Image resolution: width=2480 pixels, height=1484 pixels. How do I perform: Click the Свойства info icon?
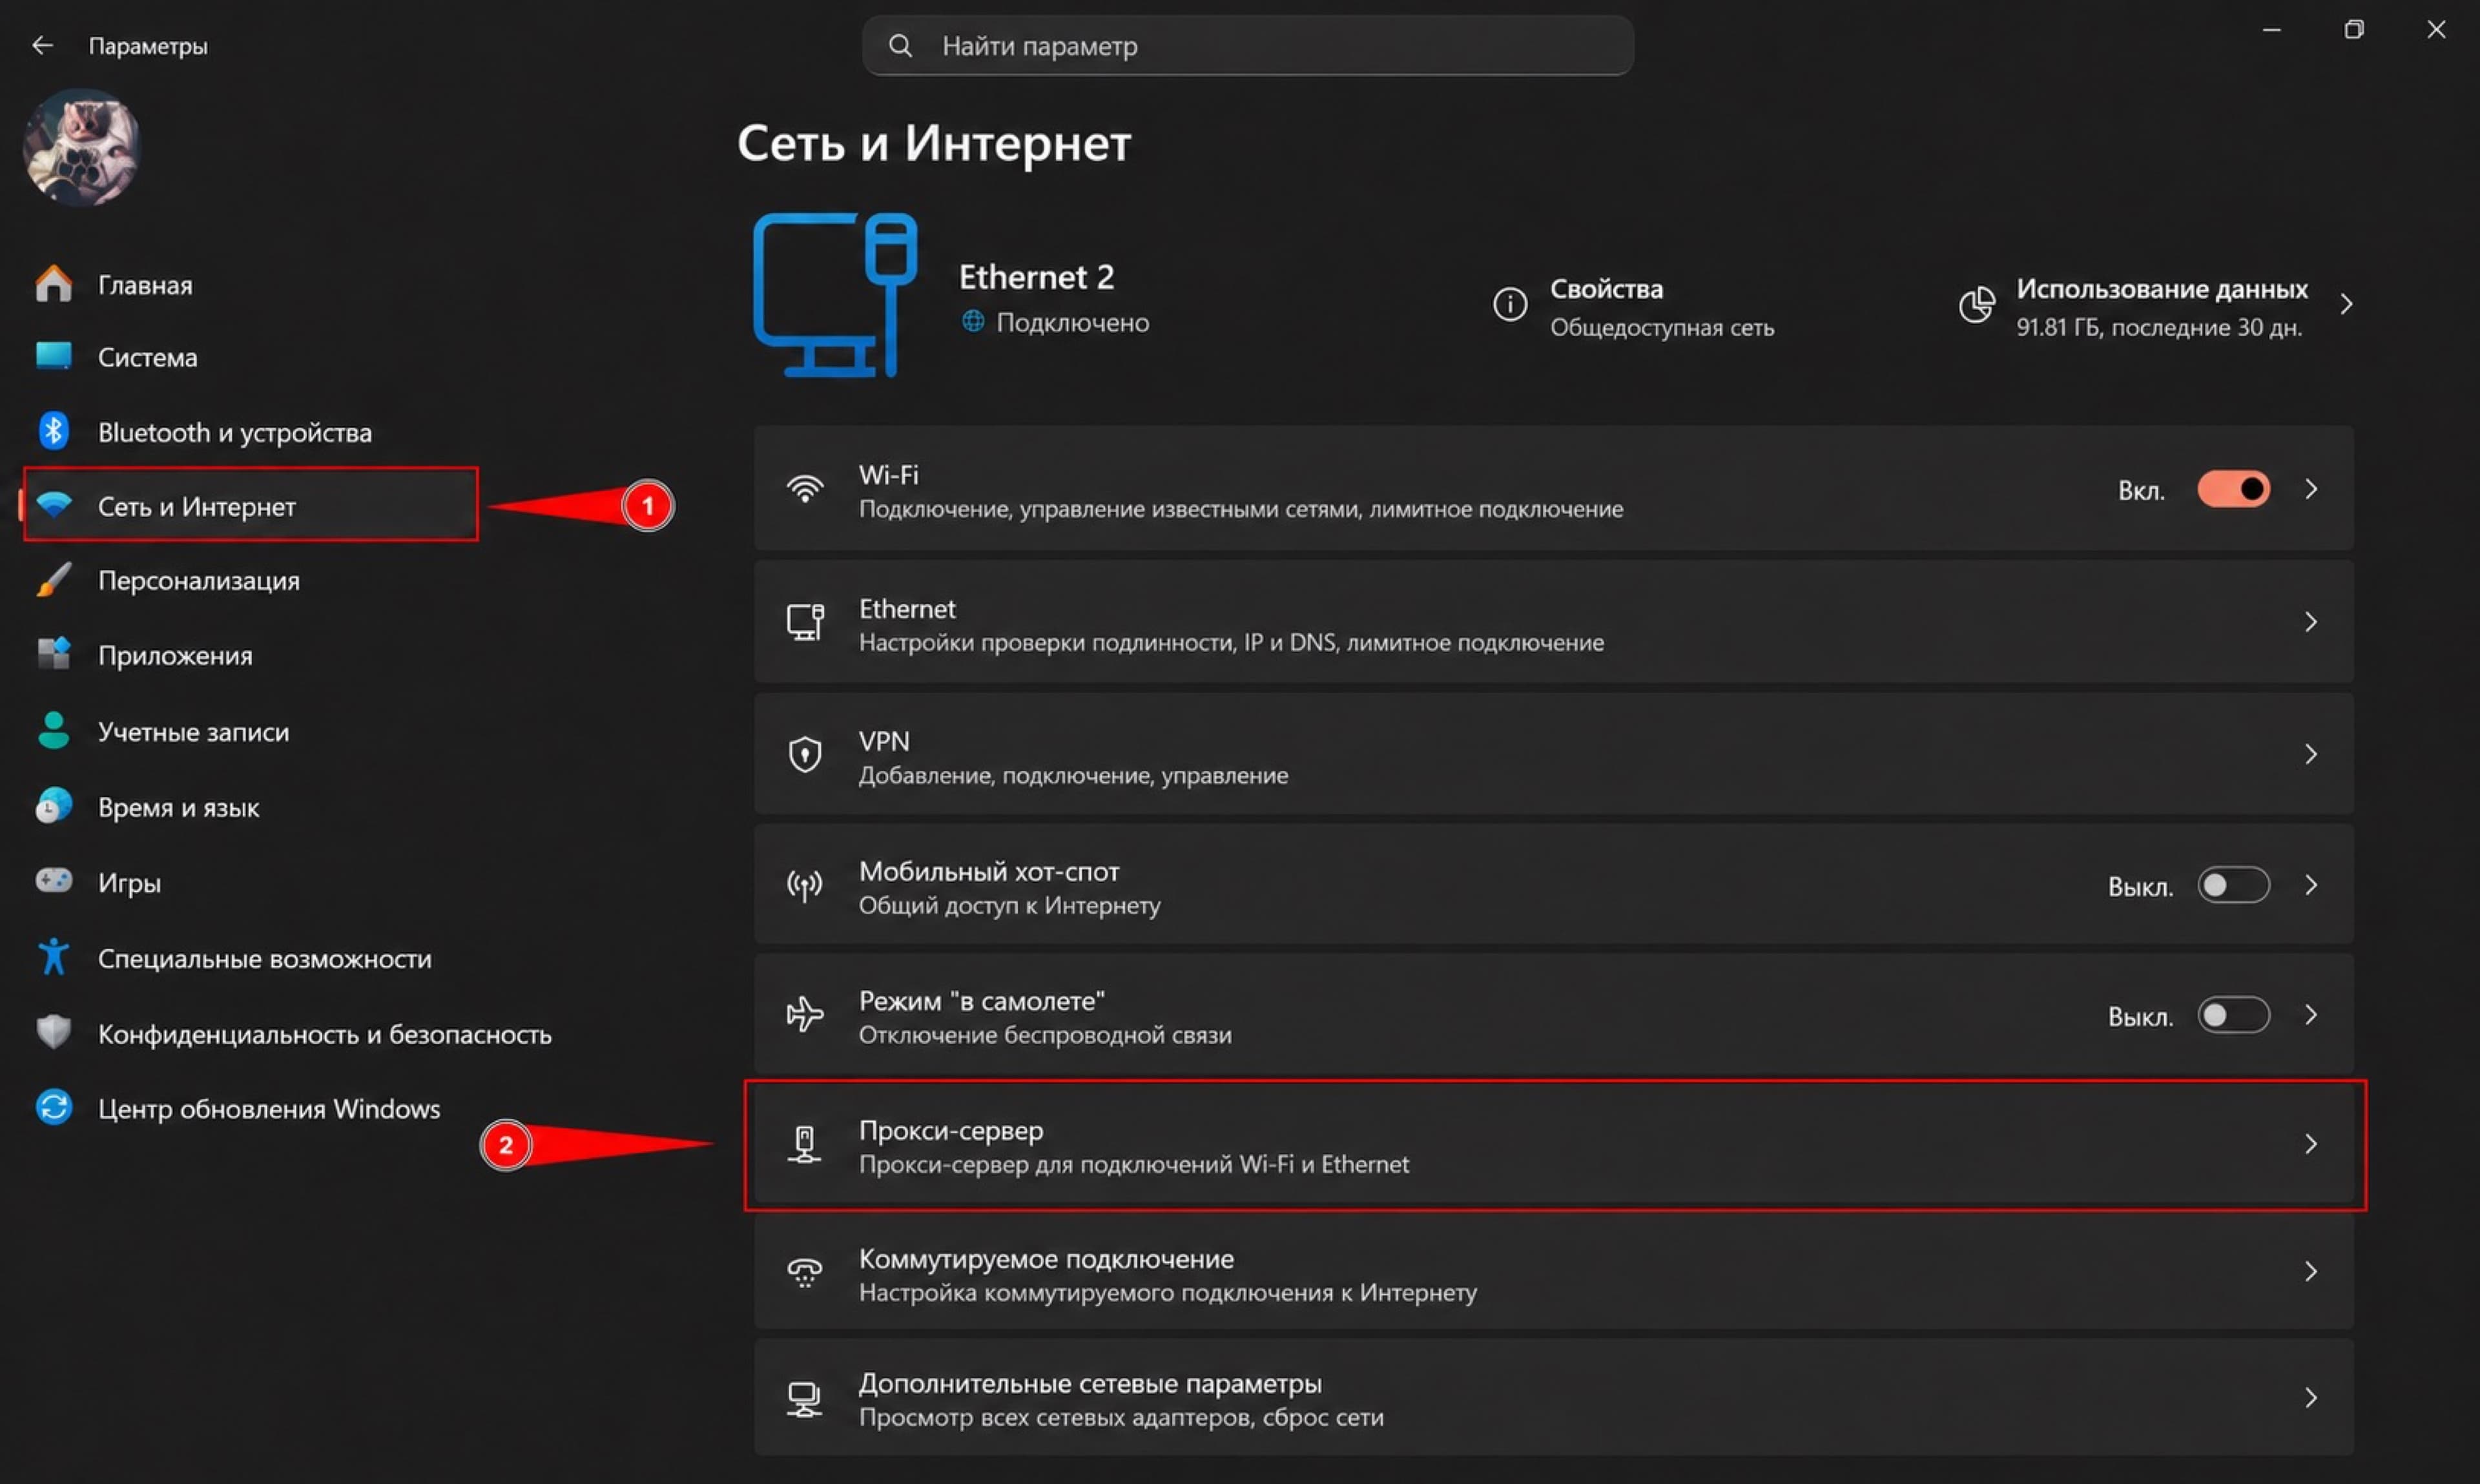[x=1510, y=304]
